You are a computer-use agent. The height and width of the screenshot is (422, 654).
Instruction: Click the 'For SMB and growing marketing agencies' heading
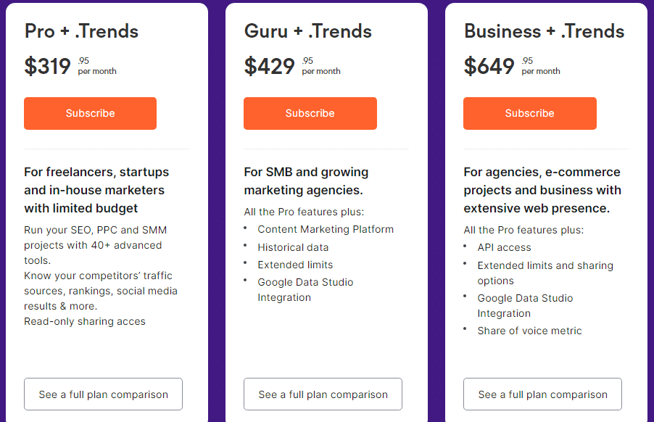tap(306, 181)
